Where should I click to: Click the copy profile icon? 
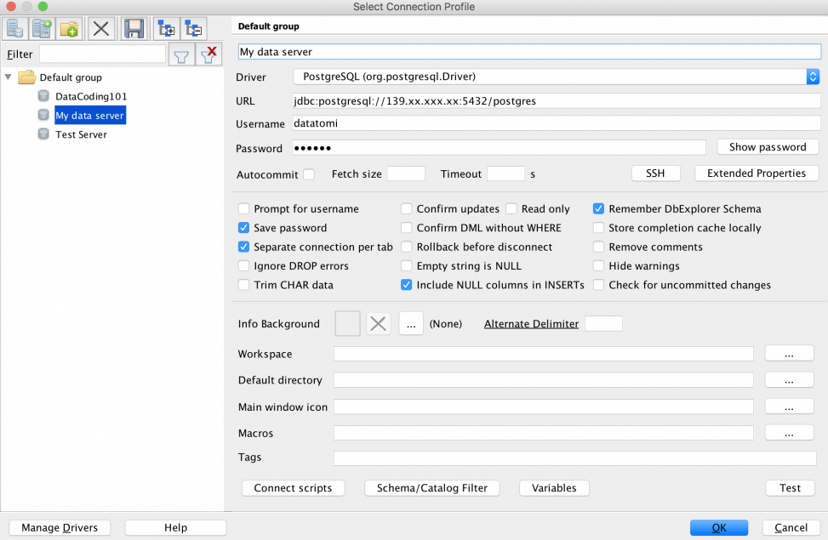[x=42, y=28]
